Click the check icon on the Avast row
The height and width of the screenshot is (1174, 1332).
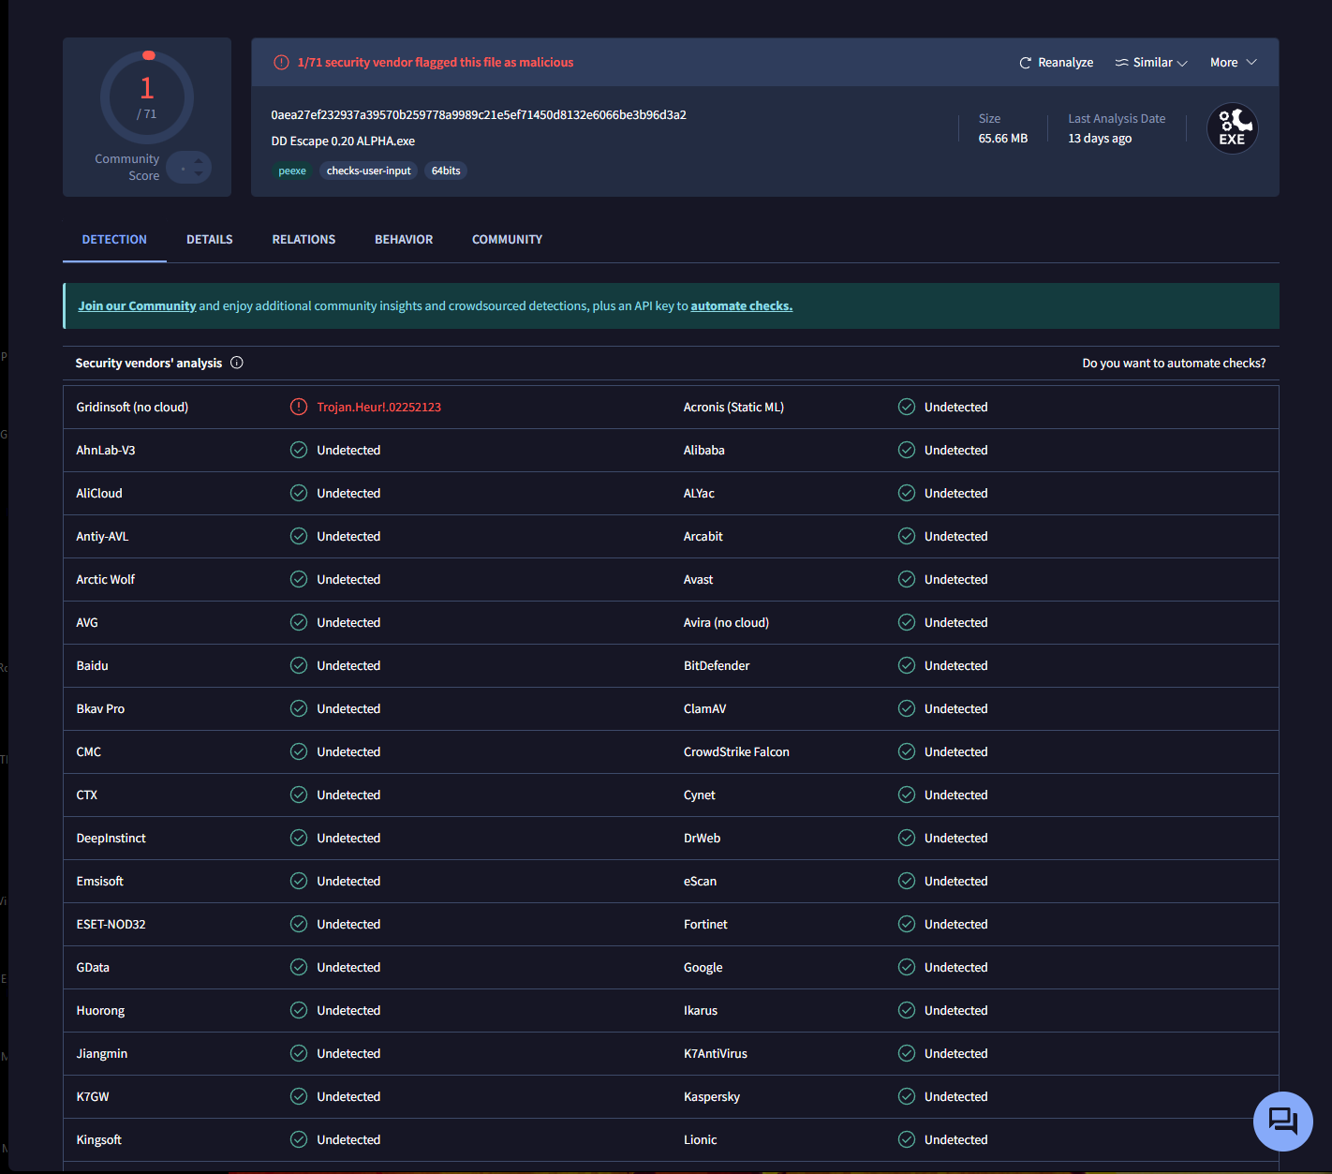click(907, 579)
